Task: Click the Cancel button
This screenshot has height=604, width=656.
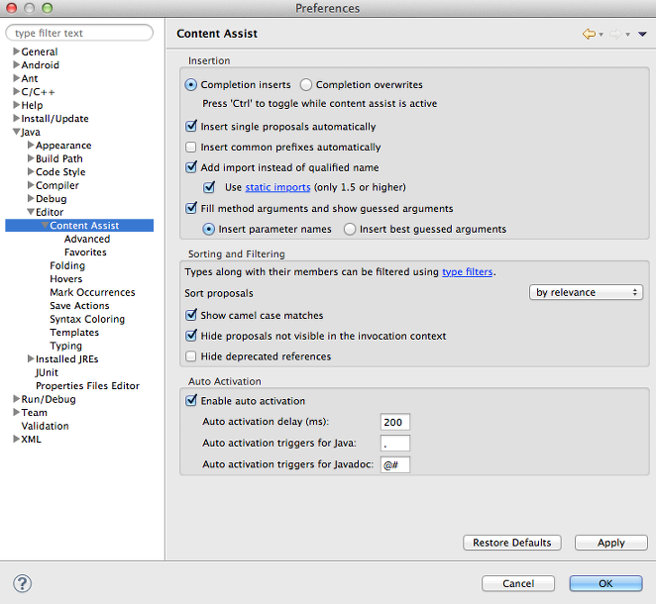Action: tap(518, 583)
